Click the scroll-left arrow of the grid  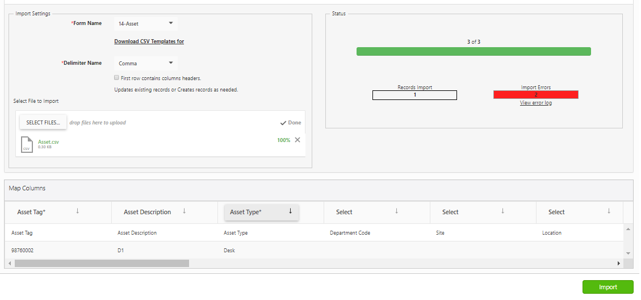tap(10, 263)
